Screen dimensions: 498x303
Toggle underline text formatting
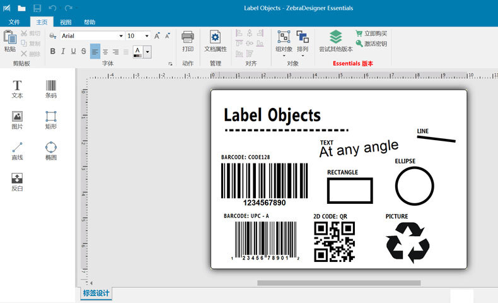point(74,52)
